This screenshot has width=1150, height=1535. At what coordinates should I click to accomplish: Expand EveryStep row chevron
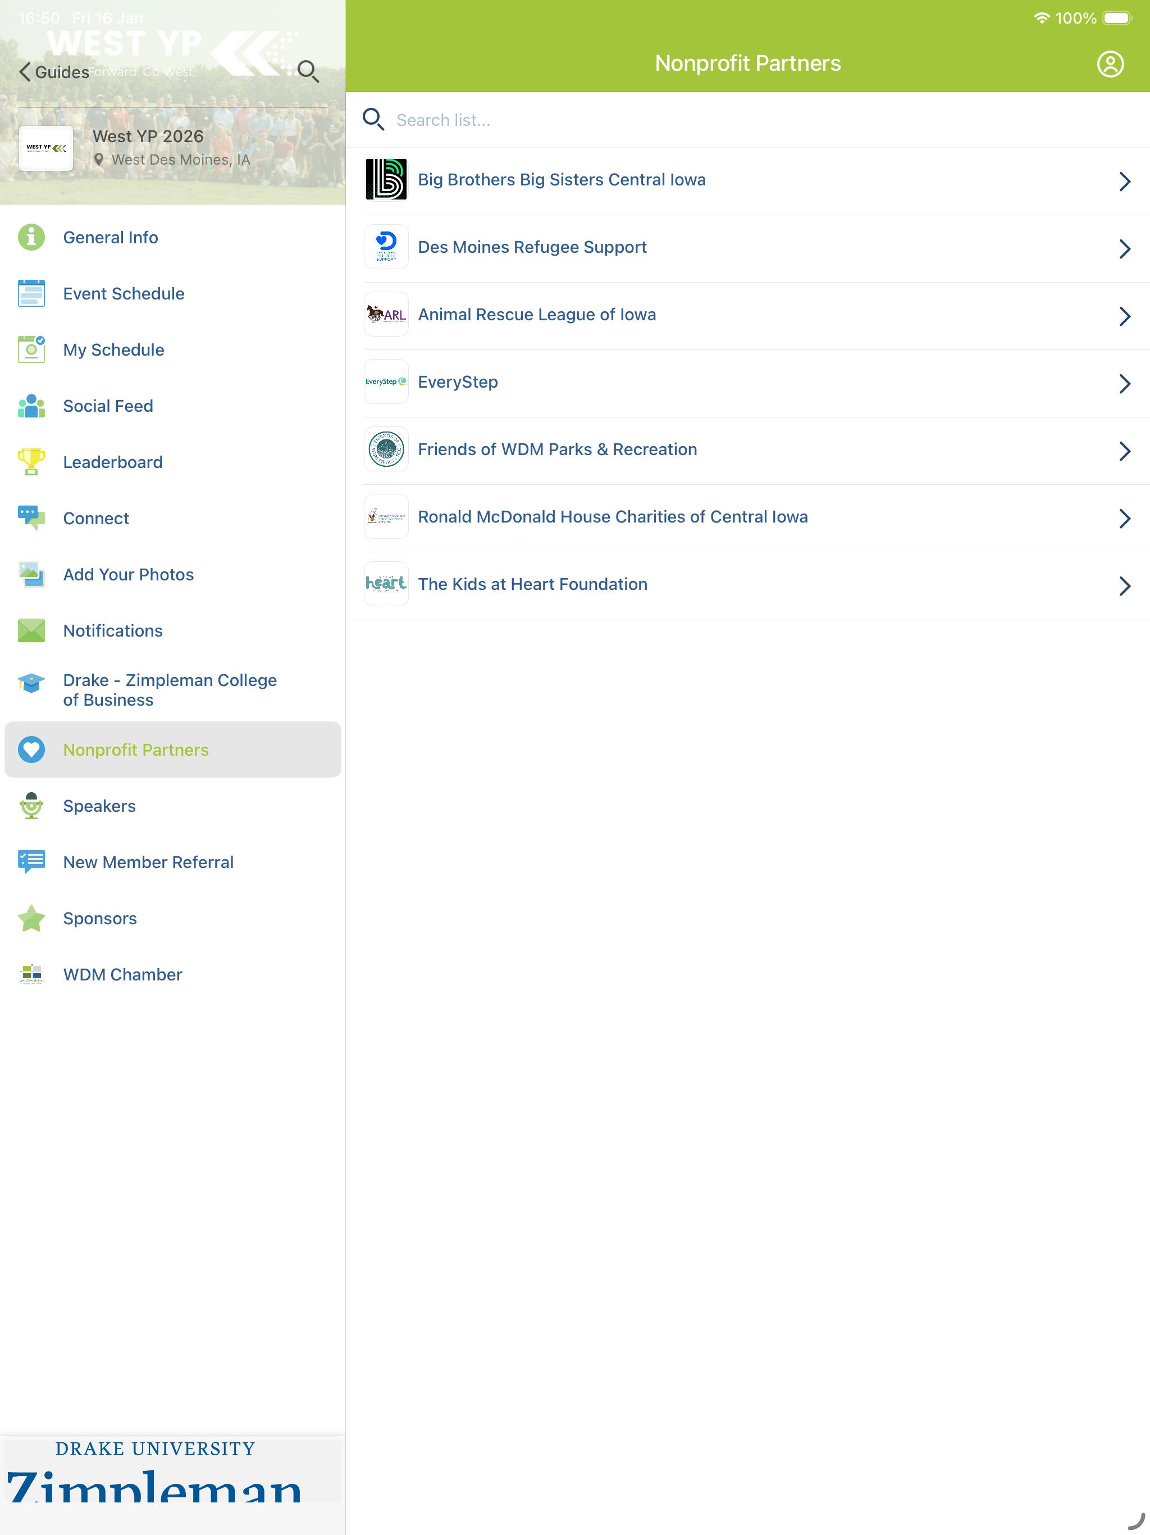click(x=1124, y=384)
